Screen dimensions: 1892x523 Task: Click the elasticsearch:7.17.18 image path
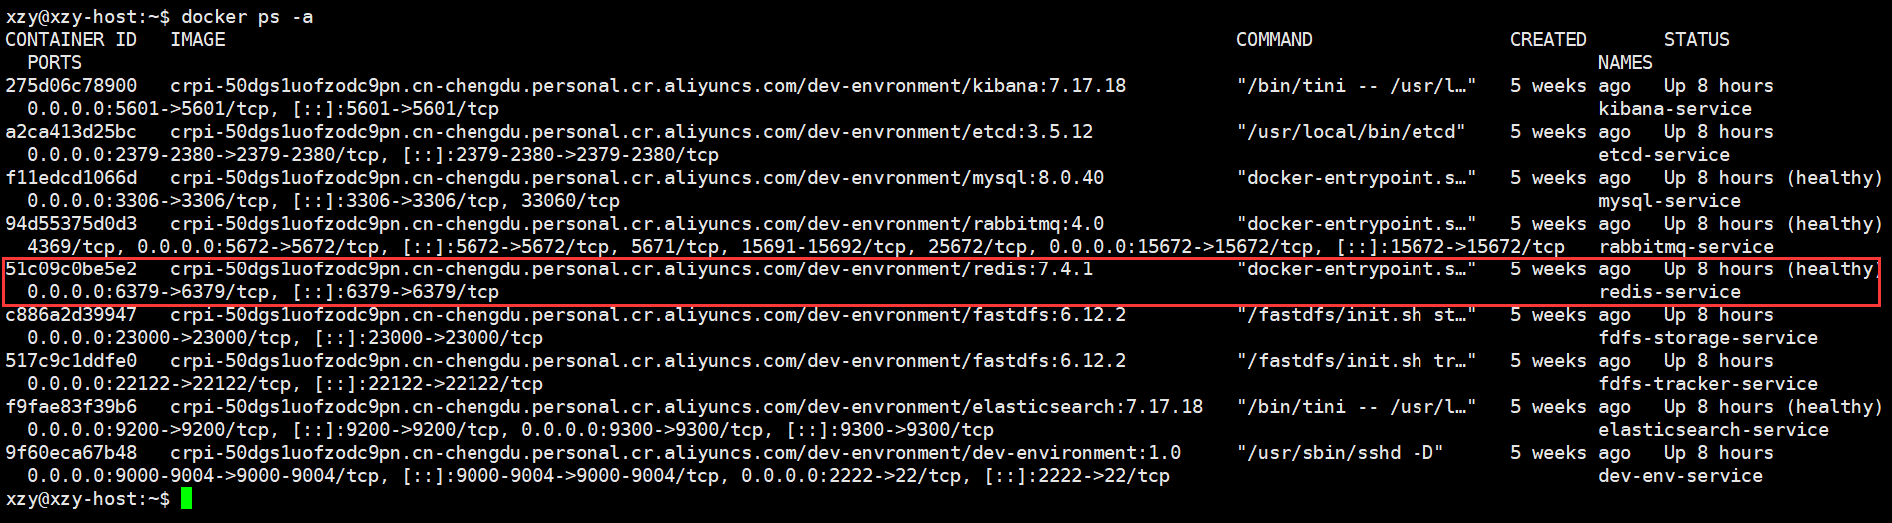pos(686,407)
